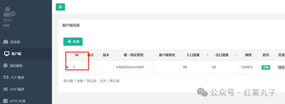Click the key mfda0fl4znox9409
Image resolution: width=285 pixels, height=104 pixels.
click(130, 67)
